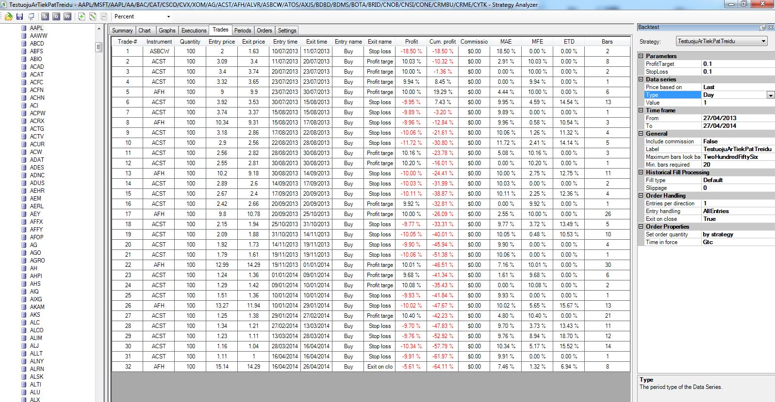Viewport: 775px width, 402px height.
Task: Click the green plus page icon
Action: [81, 16]
